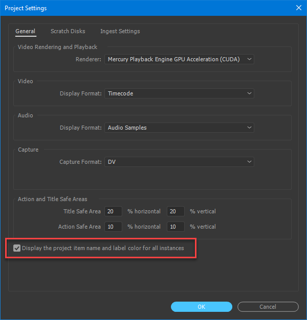Uncheck display project item name checkbox
This screenshot has width=307, height=320.
click(17, 248)
